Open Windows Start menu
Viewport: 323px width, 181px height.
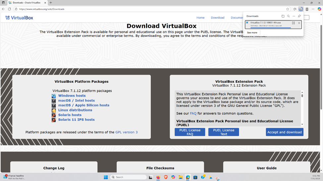click(106, 177)
